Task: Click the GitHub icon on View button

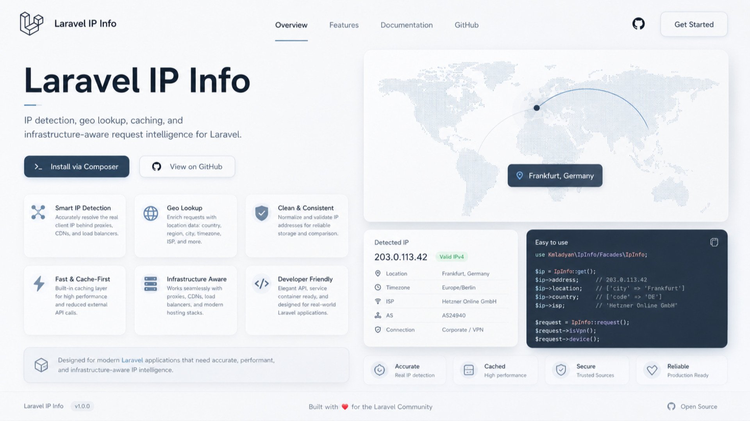Action: point(157,167)
